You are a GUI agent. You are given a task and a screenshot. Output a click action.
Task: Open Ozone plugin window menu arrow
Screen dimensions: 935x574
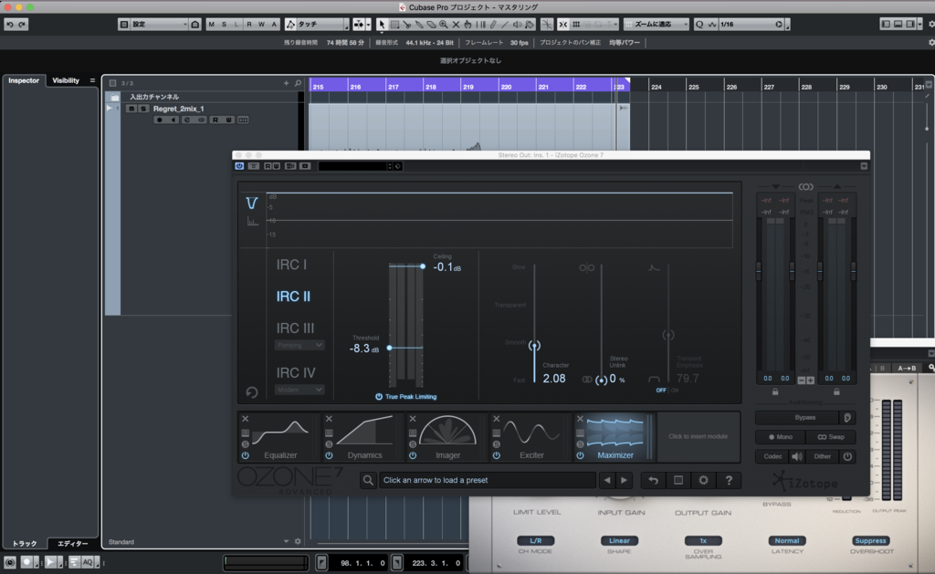click(x=864, y=166)
